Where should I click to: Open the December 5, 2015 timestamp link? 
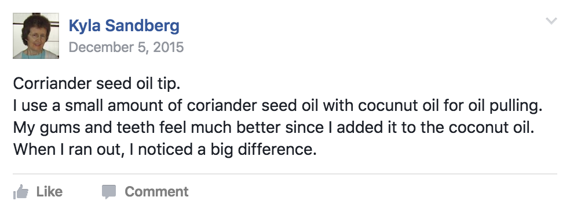[x=126, y=47]
